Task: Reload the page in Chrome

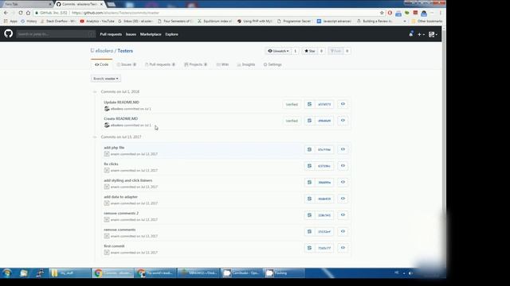Action: [x=21, y=13]
